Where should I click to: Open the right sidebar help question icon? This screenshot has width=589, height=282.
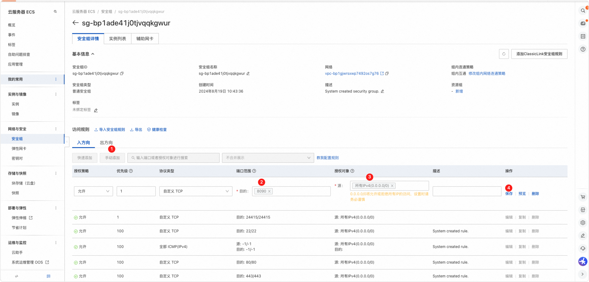[x=583, y=49]
